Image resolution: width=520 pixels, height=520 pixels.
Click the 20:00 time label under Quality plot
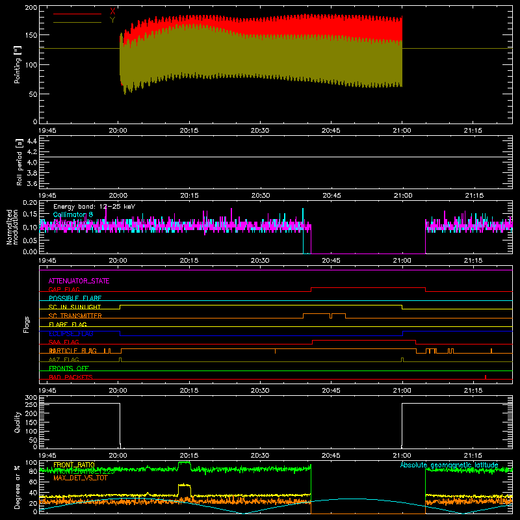click(118, 456)
